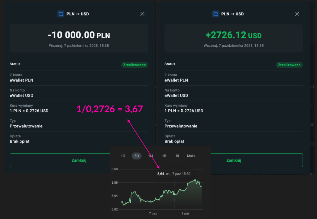Viewport: 317px width, 219px height.
Task: Click the +2726.12 USD amount
Action: tap(233, 35)
